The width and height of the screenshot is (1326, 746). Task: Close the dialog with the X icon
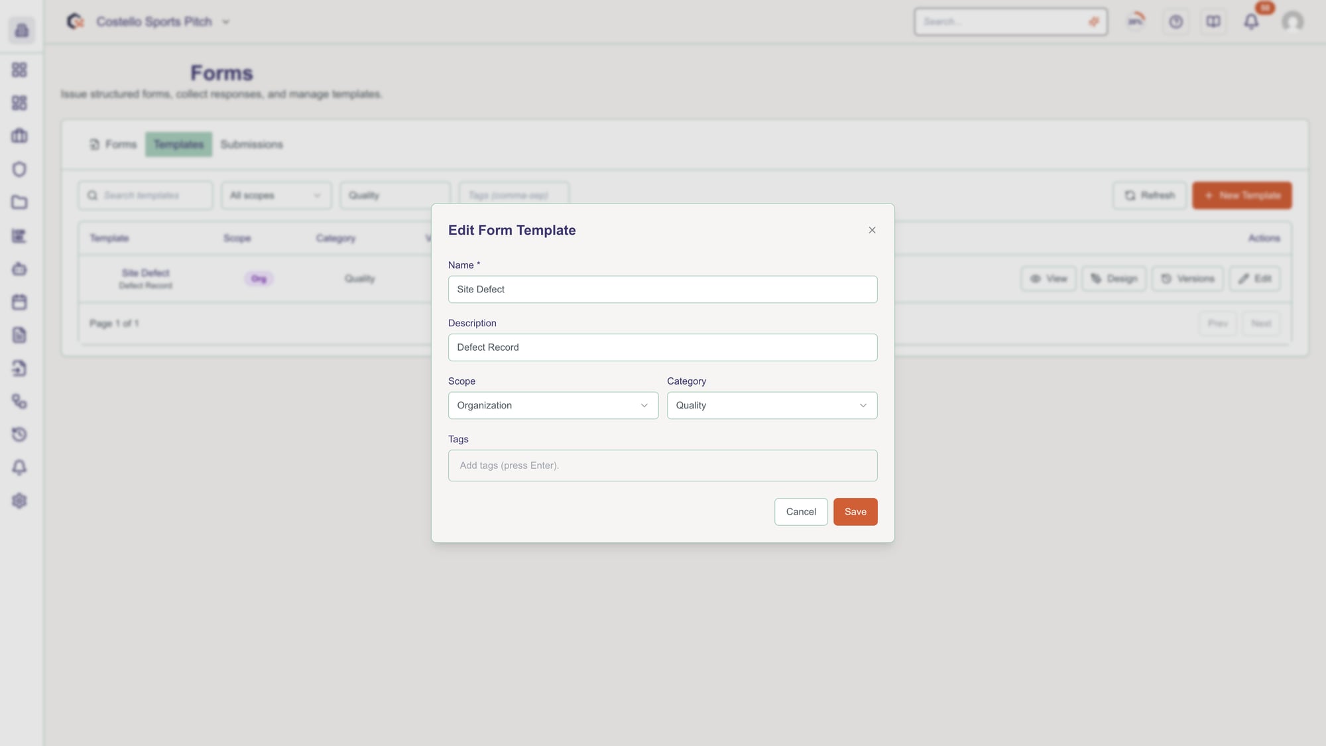point(872,230)
